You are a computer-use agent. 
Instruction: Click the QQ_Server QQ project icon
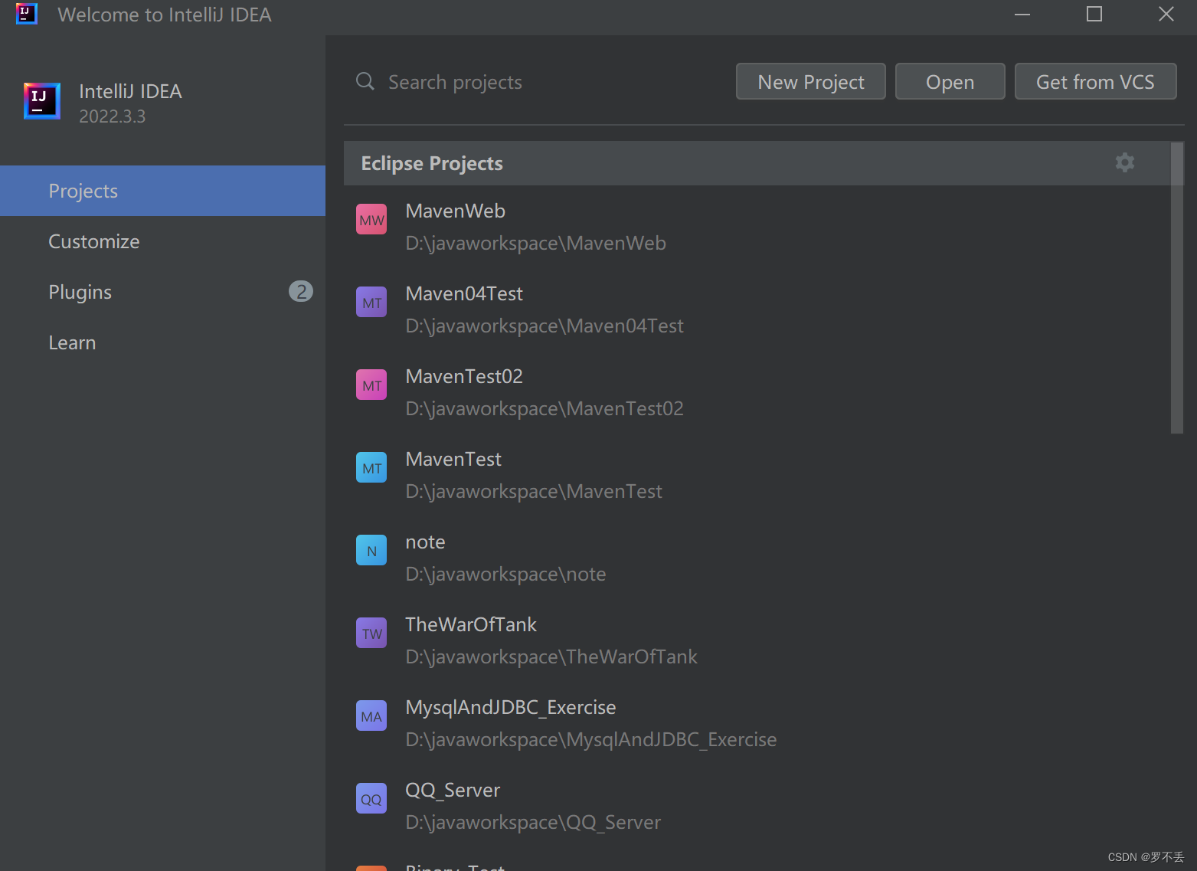click(371, 799)
